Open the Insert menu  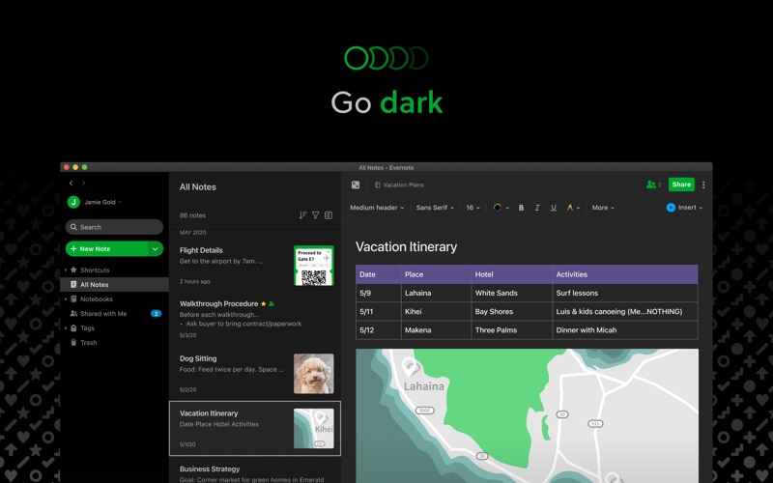684,208
